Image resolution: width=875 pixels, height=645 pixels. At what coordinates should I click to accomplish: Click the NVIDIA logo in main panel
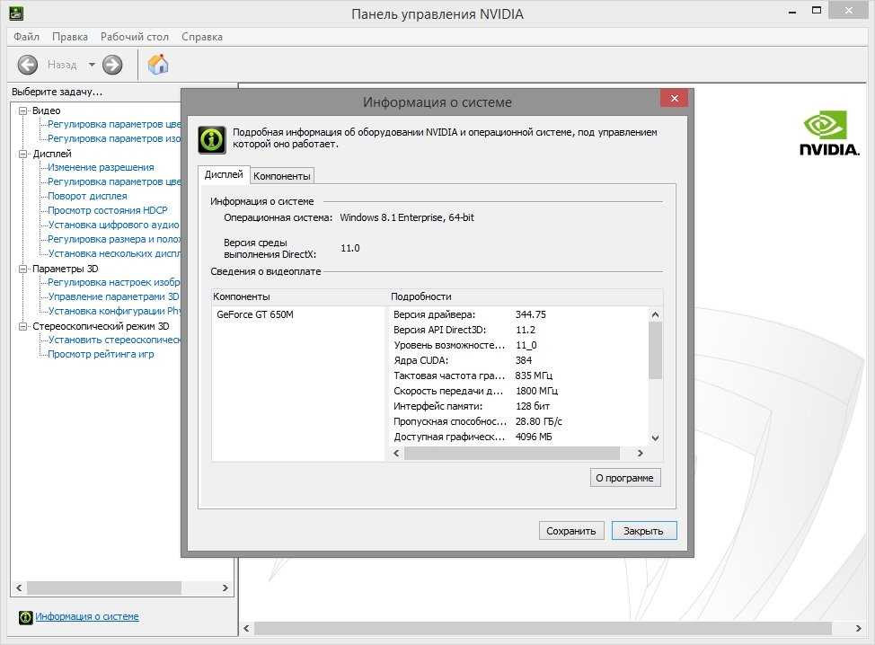click(829, 133)
